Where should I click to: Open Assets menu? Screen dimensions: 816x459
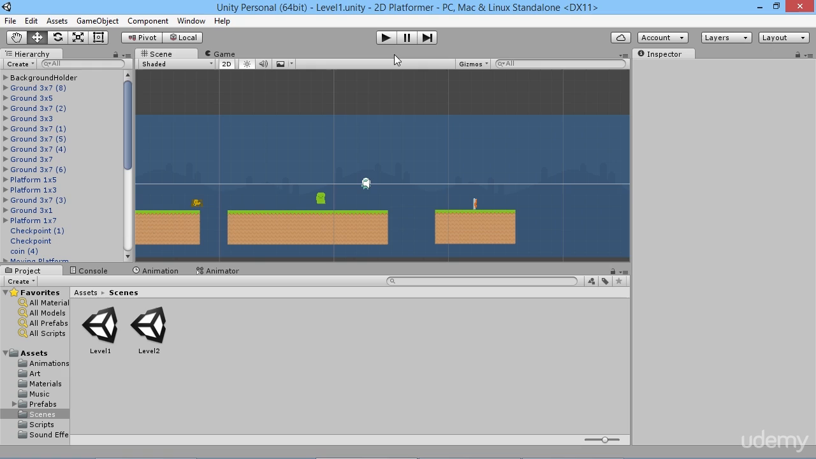[x=57, y=21]
